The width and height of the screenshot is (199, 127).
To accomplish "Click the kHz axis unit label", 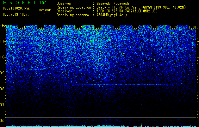I will coord(3,26).
